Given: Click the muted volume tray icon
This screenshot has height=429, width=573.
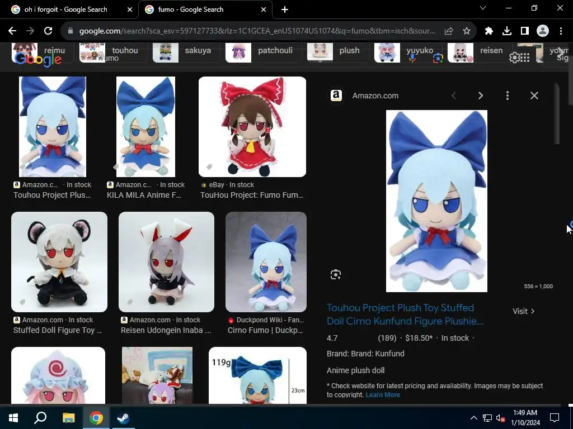Looking at the screenshot, I should pos(500,418).
